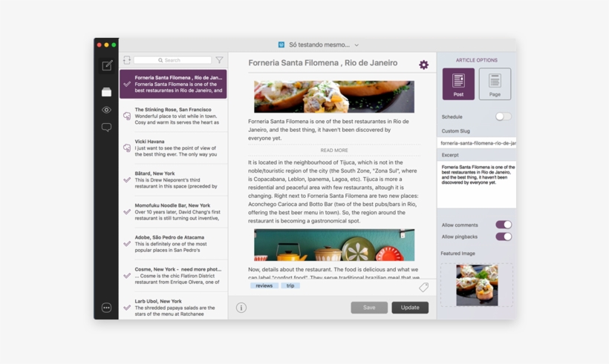609x364 pixels.
Task: Open the Bâtard, New York post
Action: point(173,180)
